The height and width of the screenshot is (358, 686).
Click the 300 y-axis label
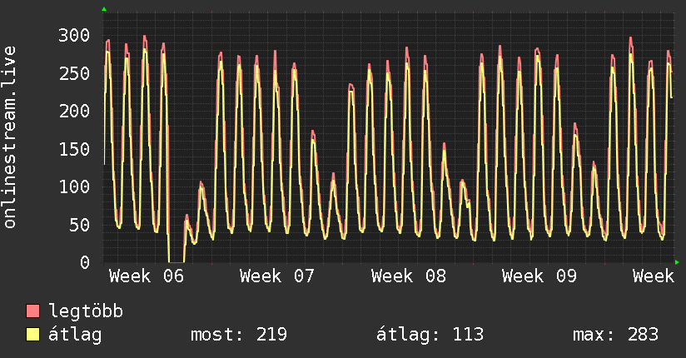[x=74, y=36]
